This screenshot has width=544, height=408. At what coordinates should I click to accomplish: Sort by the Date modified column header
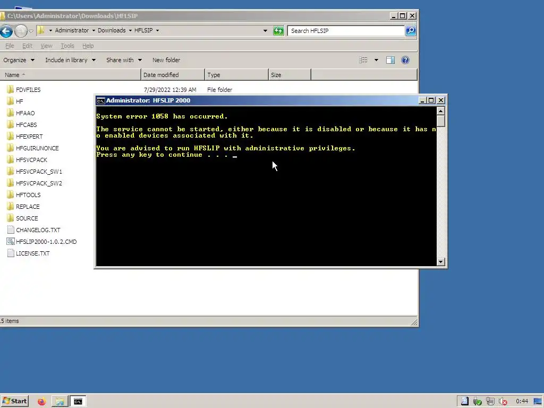[x=173, y=74]
